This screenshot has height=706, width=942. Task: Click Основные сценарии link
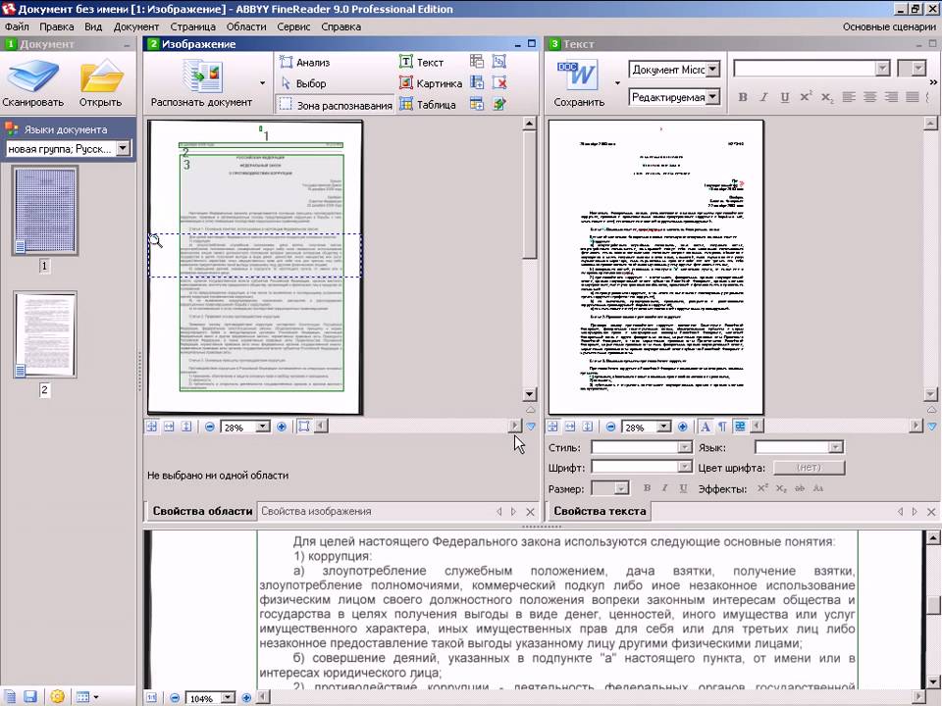point(889,26)
